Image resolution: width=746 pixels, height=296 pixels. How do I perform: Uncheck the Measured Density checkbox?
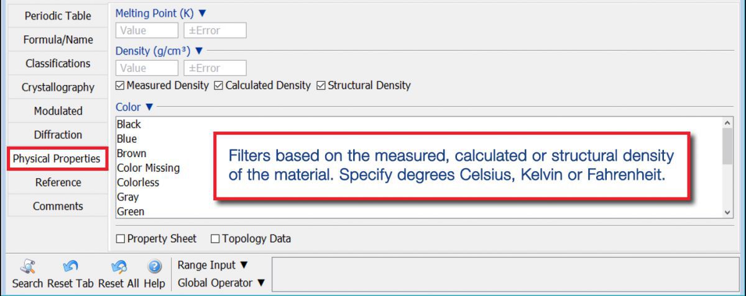121,86
